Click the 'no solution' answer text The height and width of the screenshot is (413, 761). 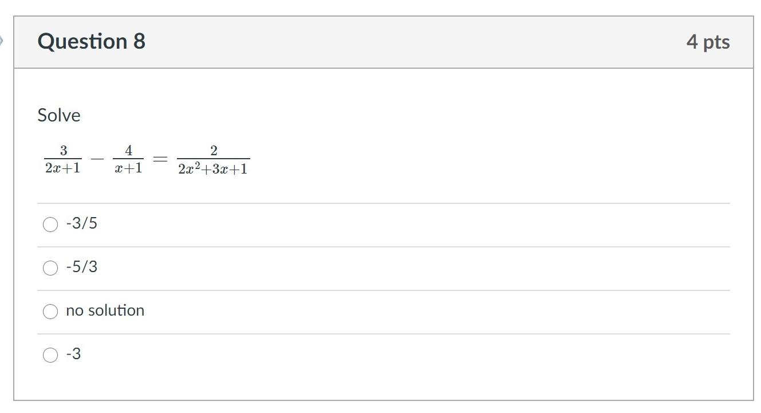pos(105,310)
